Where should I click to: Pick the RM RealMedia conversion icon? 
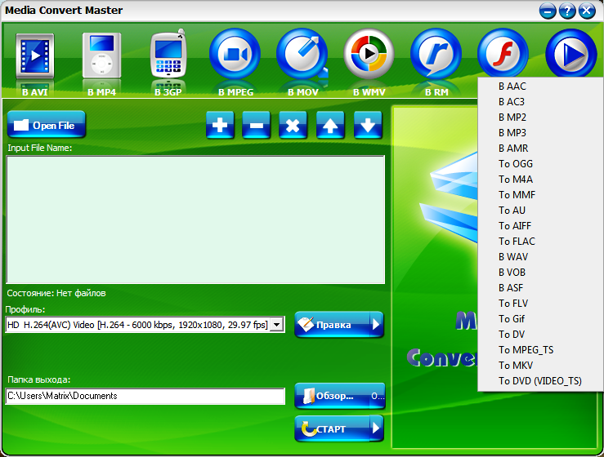coord(436,54)
